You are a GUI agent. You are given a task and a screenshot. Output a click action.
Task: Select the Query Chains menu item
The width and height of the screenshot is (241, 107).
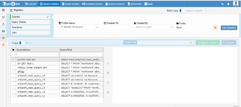tap(30, 22)
